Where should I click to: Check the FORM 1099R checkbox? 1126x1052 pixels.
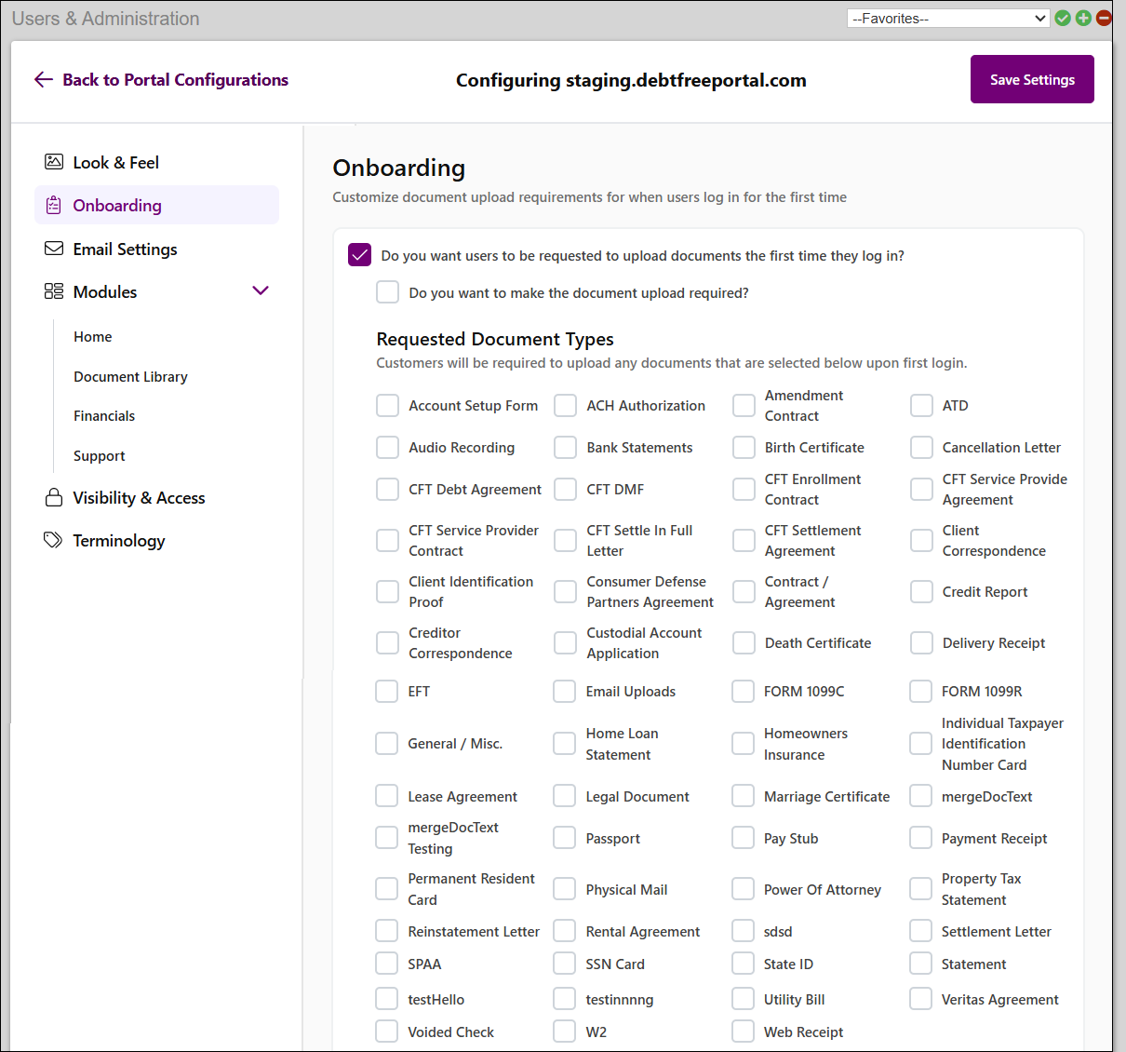920,692
